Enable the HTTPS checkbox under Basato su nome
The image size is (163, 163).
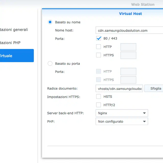click(99, 55)
